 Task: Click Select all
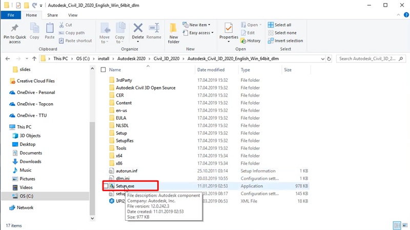pos(279,25)
